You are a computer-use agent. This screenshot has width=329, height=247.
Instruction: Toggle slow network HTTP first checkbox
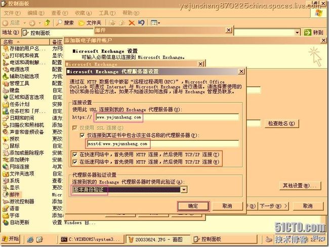tap(75, 162)
